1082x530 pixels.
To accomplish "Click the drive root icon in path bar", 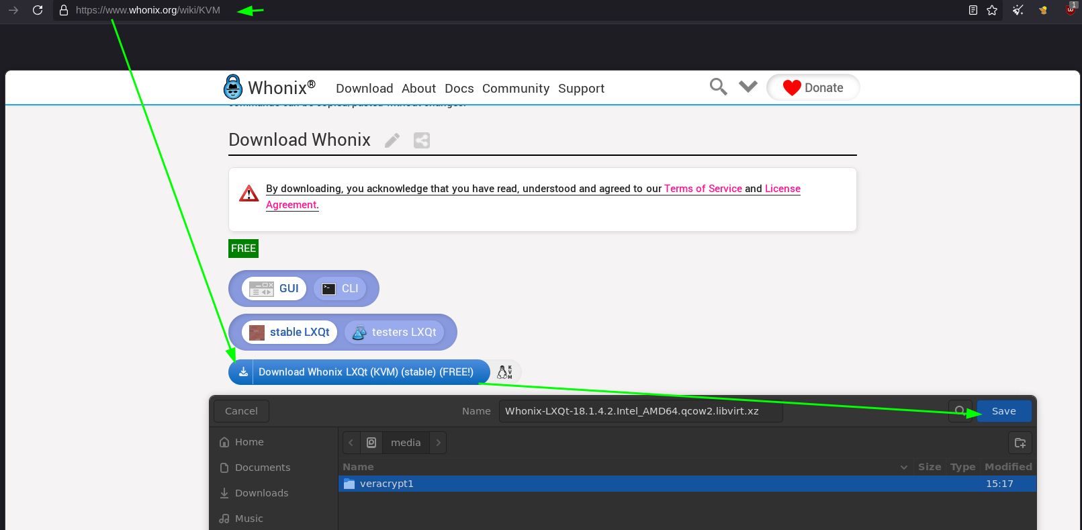I will tap(371, 443).
